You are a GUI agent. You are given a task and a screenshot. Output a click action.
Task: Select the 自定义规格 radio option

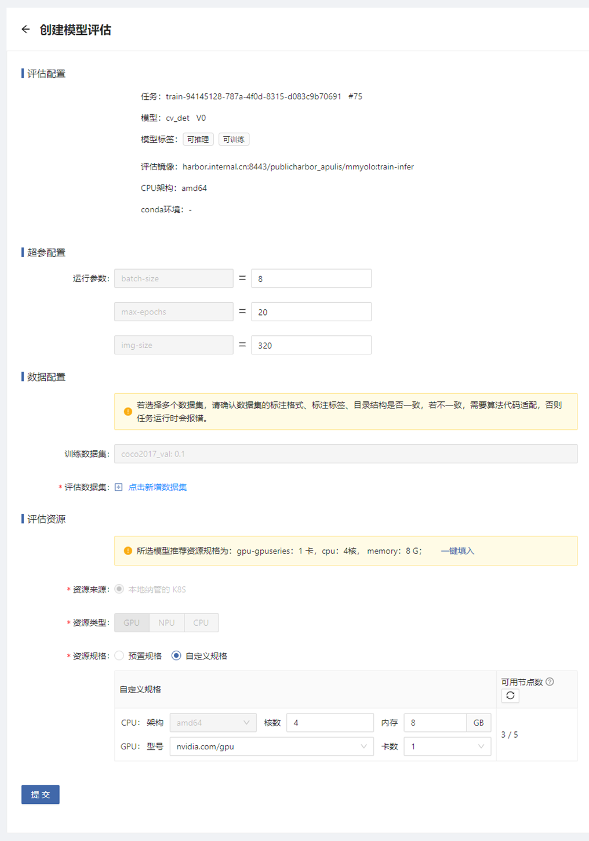[x=176, y=656]
